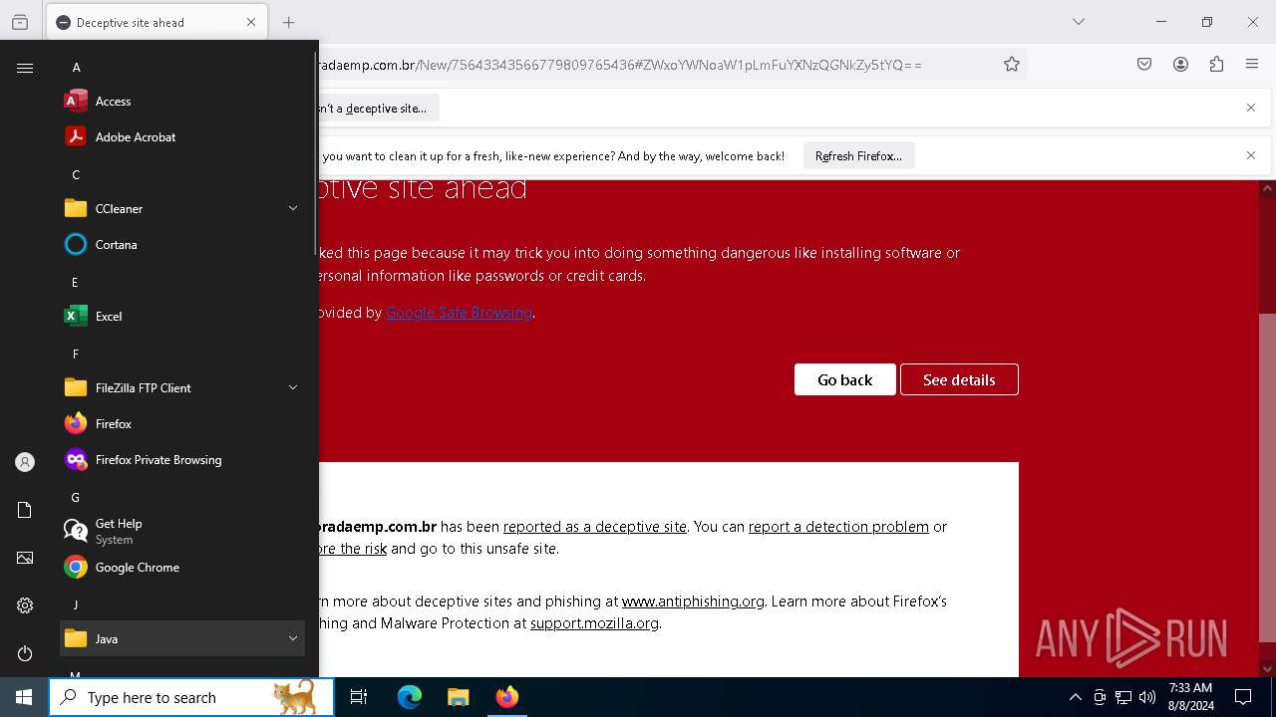Dismiss the deceptive site notification bar

click(x=1251, y=108)
